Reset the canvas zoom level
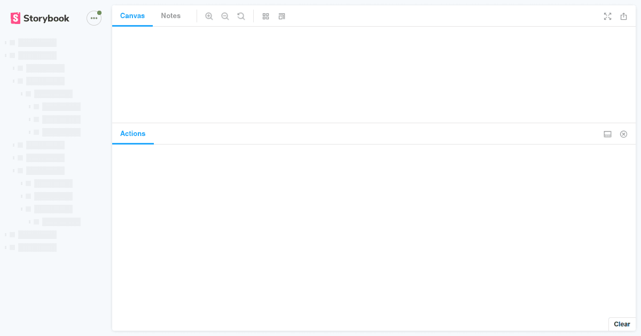 [241, 16]
